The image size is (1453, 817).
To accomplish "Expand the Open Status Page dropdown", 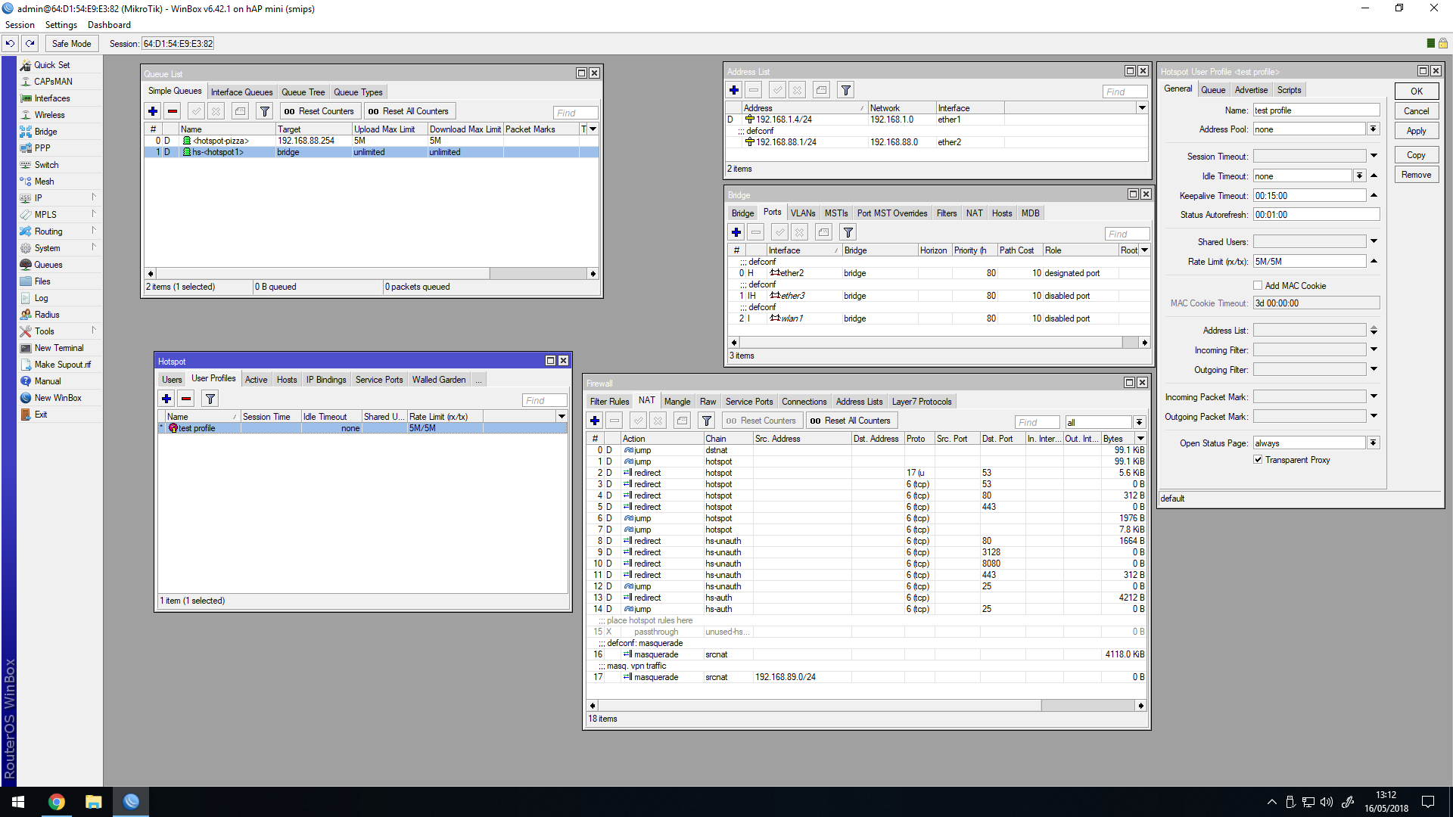I will point(1373,443).
